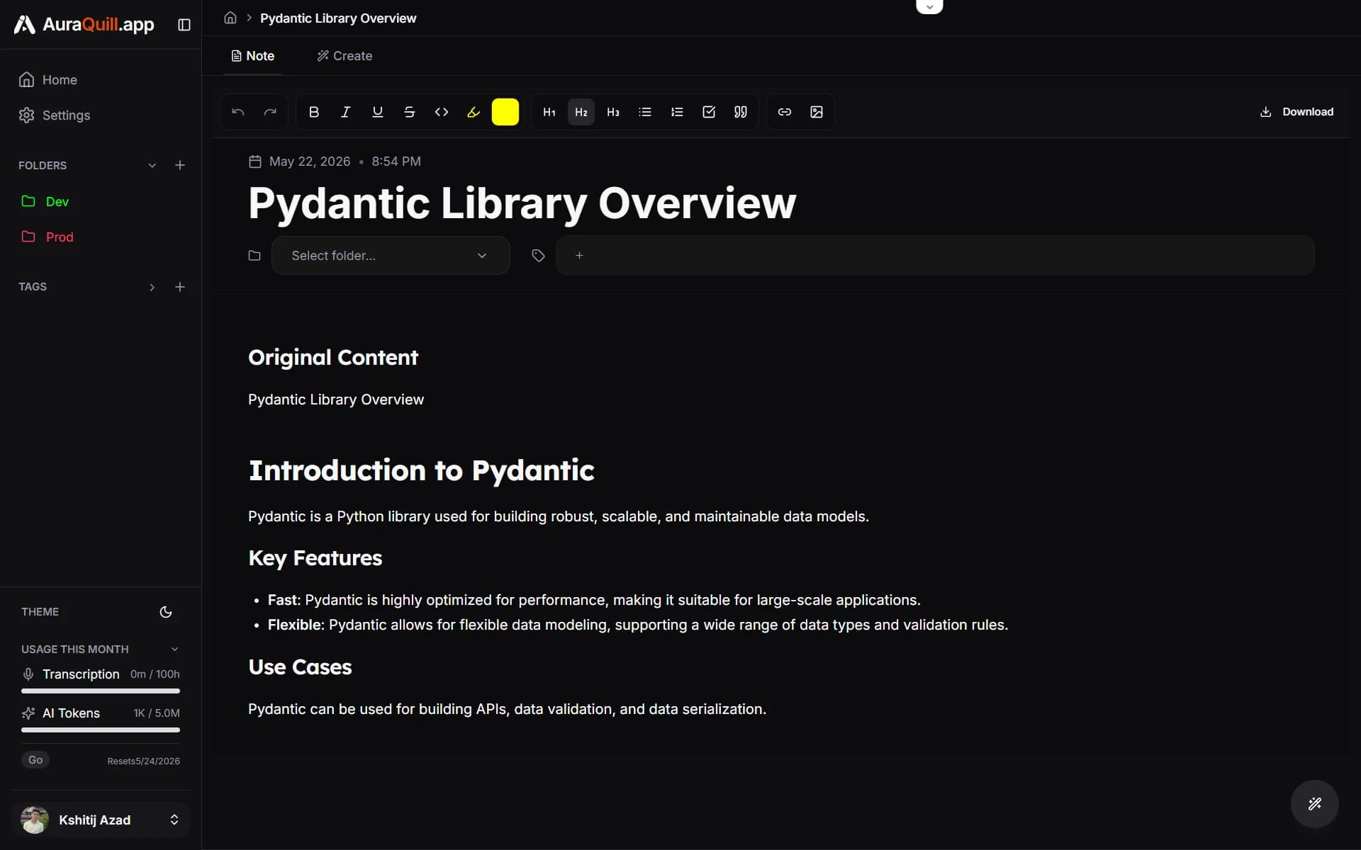Click the Key Features heading

click(315, 558)
